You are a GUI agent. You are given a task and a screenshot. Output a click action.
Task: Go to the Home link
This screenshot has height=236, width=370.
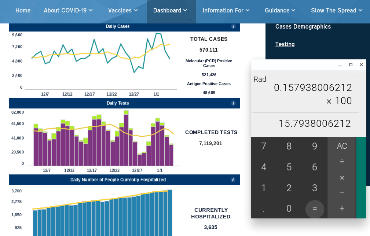click(23, 10)
